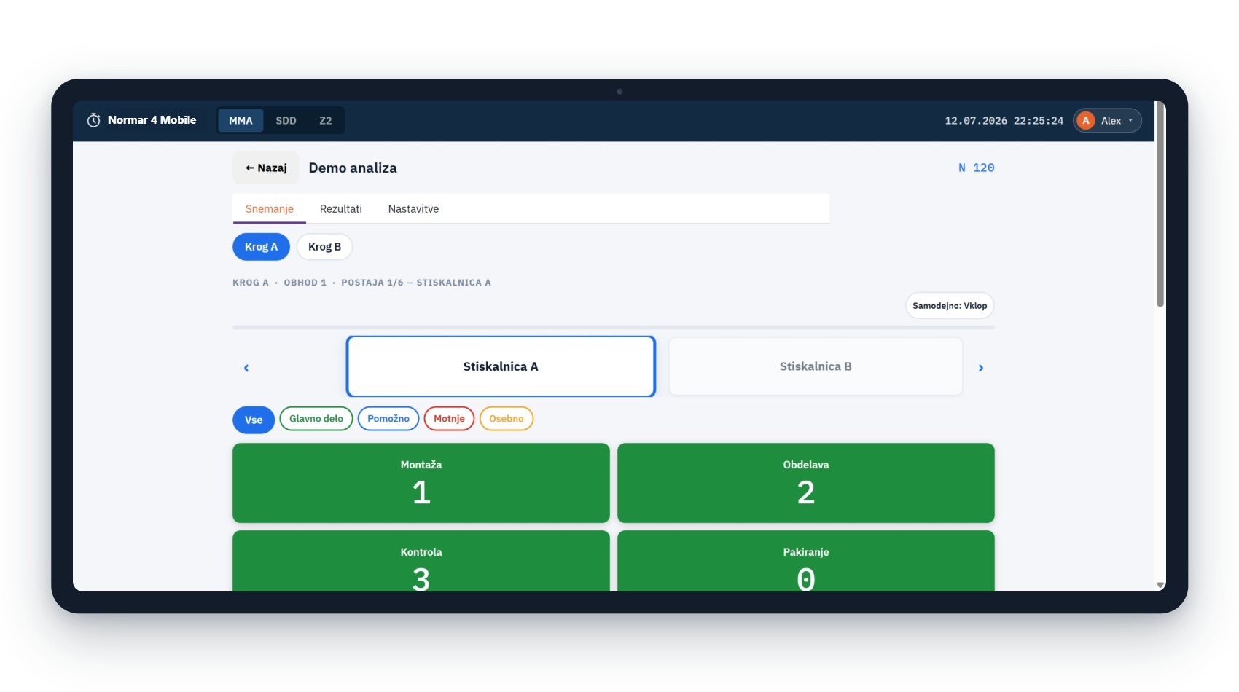The height and width of the screenshot is (692, 1239).
Task: Switch to MMA mode
Action: point(241,121)
